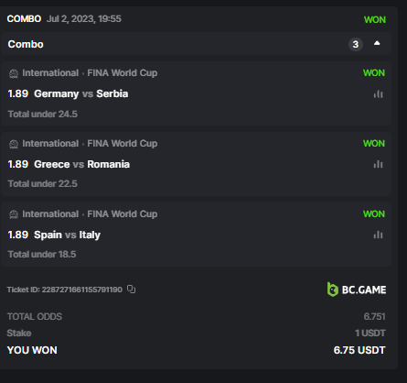Open stats icon for Germany vs Serbia

pos(378,94)
